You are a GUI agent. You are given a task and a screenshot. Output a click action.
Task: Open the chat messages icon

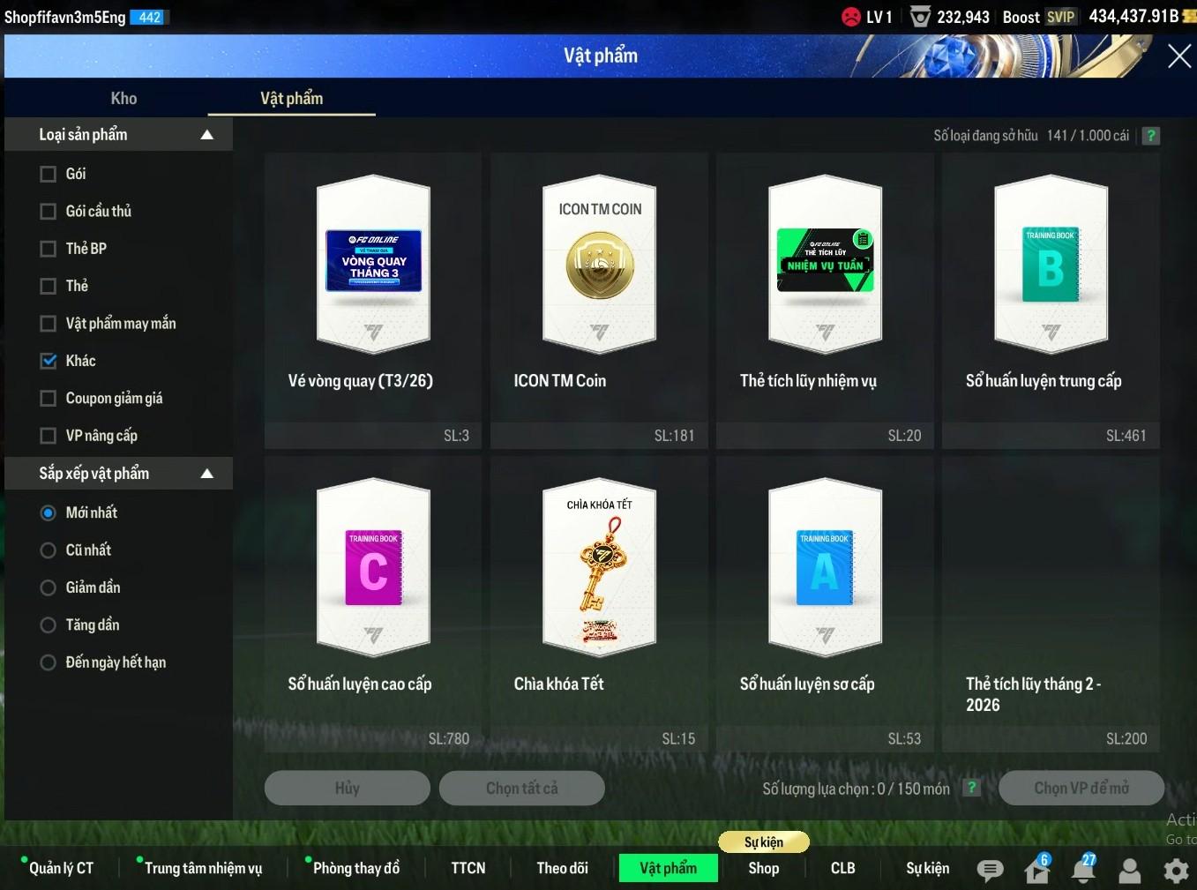(x=990, y=870)
